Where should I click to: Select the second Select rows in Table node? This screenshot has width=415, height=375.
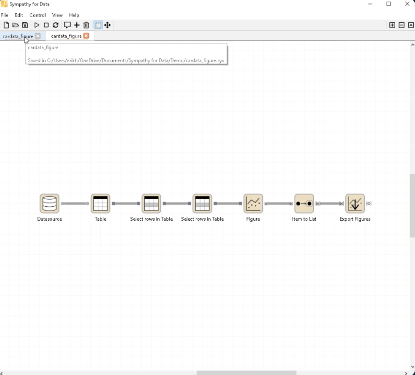[202, 204]
